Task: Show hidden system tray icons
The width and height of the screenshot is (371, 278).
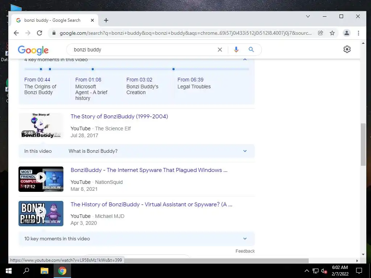Action: click(x=307, y=271)
